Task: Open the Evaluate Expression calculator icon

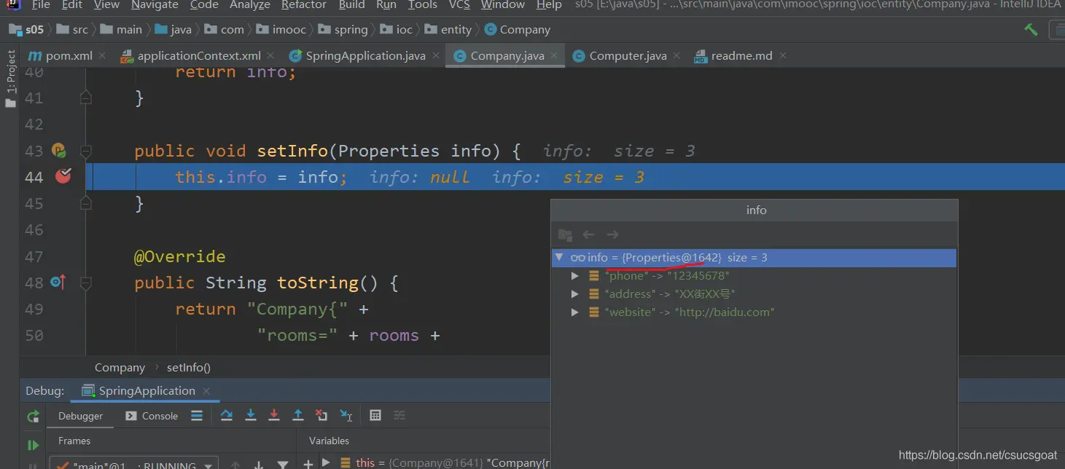Action: click(x=375, y=415)
